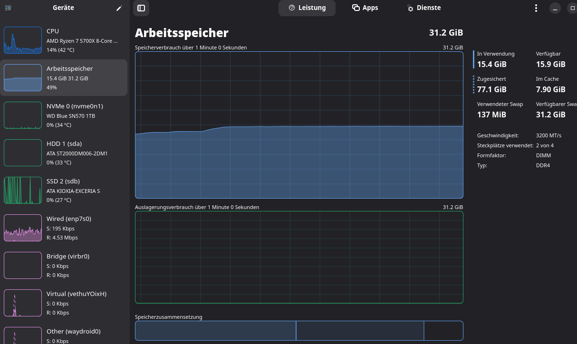Select HDD 1 (sda) in the sidebar
577x344 pixels.
[x=64, y=153]
